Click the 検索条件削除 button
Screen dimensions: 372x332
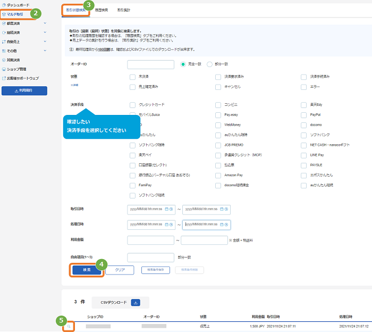click(189, 270)
